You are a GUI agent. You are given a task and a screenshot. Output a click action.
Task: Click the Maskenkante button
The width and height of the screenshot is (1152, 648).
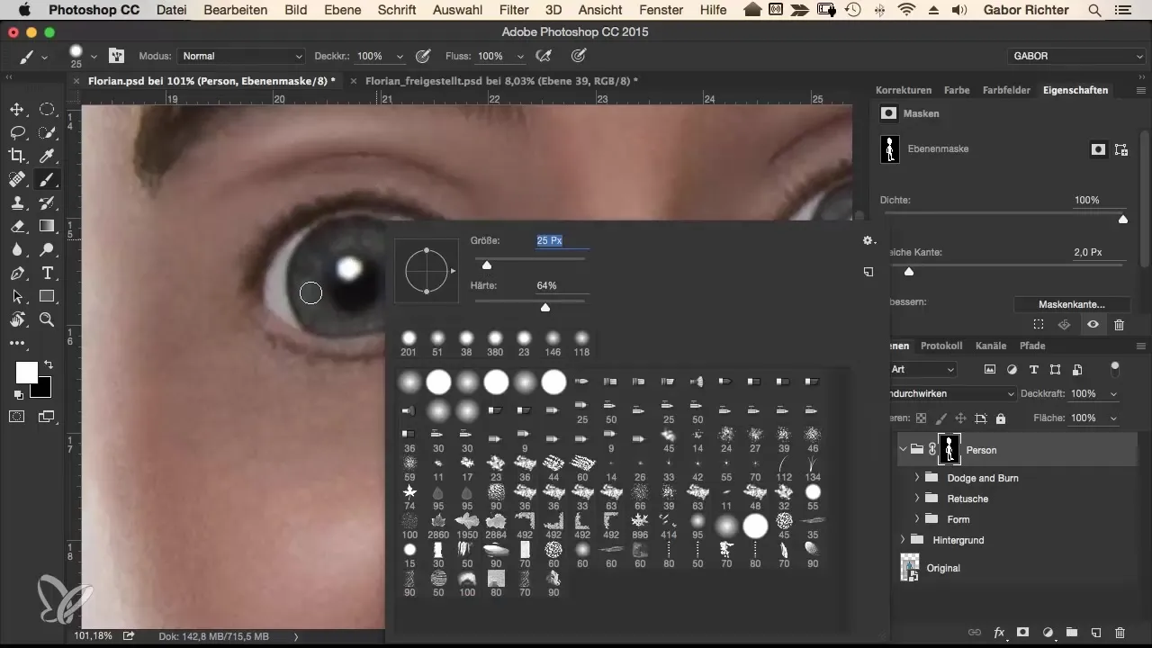[x=1071, y=304]
